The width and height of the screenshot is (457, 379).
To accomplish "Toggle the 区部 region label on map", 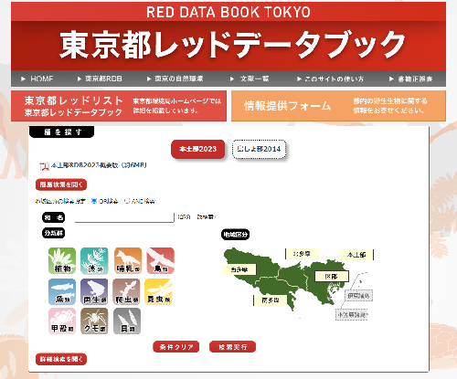I will coord(332,277).
